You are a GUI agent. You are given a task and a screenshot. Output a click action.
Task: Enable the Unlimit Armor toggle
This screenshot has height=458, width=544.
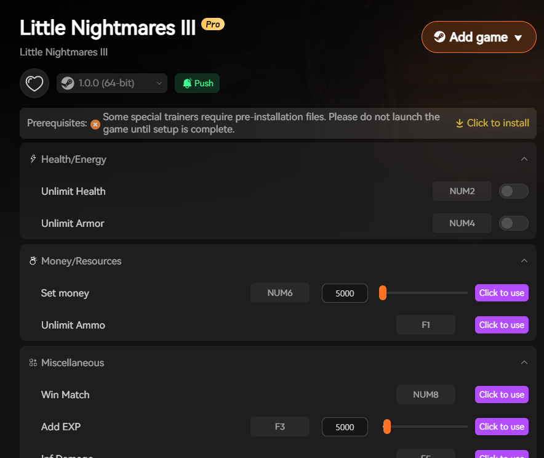pos(513,223)
